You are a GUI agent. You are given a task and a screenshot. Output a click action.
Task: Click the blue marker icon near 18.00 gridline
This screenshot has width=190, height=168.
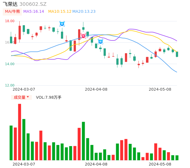coord(62,24)
